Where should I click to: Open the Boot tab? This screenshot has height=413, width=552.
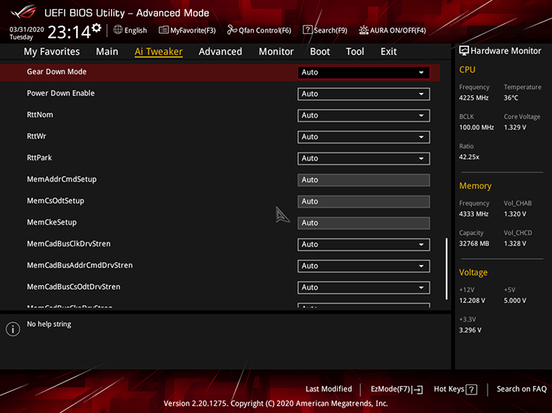320,52
